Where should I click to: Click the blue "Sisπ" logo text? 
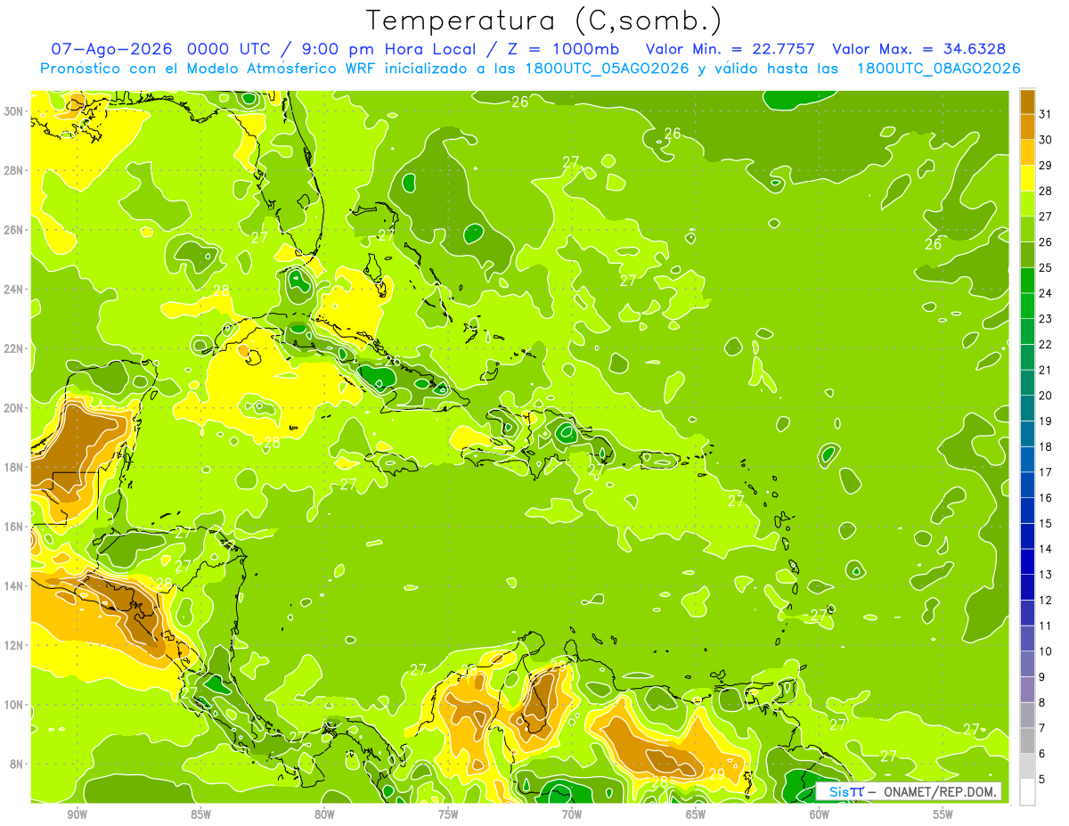(846, 791)
